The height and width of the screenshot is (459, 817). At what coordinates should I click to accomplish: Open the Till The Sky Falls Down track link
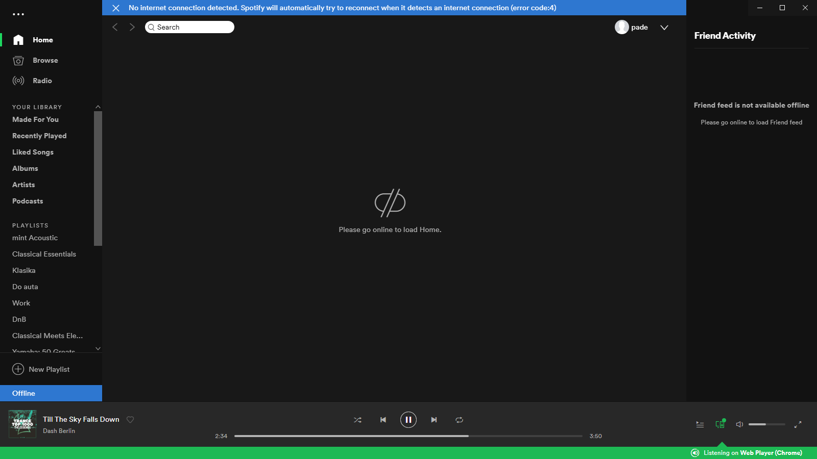point(81,419)
